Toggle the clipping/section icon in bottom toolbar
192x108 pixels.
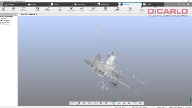[x=124, y=103]
